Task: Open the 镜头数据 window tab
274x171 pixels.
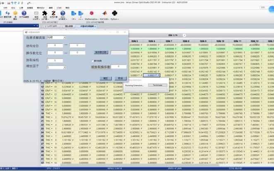Action: point(67,26)
